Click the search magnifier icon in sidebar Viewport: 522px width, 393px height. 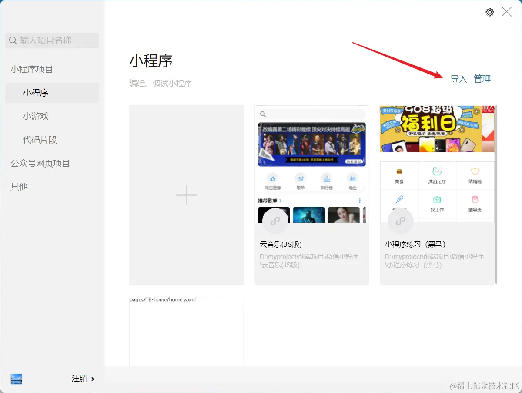[x=13, y=40]
